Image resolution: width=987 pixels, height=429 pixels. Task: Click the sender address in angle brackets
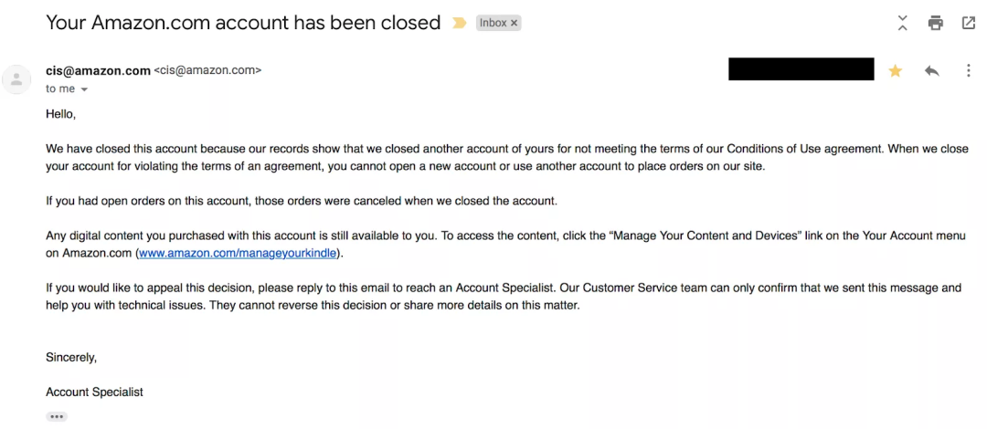click(x=207, y=70)
